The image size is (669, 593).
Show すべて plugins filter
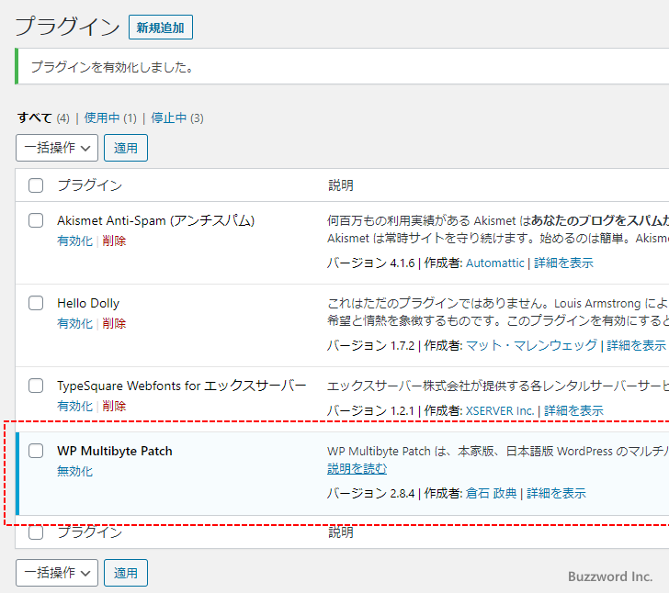35,117
